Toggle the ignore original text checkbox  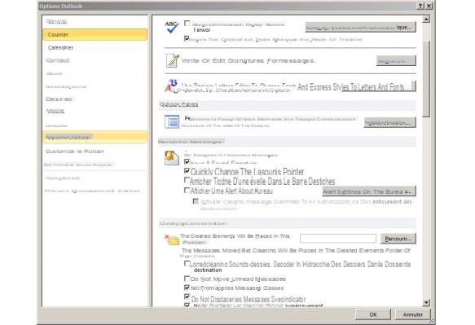pyautogui.click(x=187, y=38)
